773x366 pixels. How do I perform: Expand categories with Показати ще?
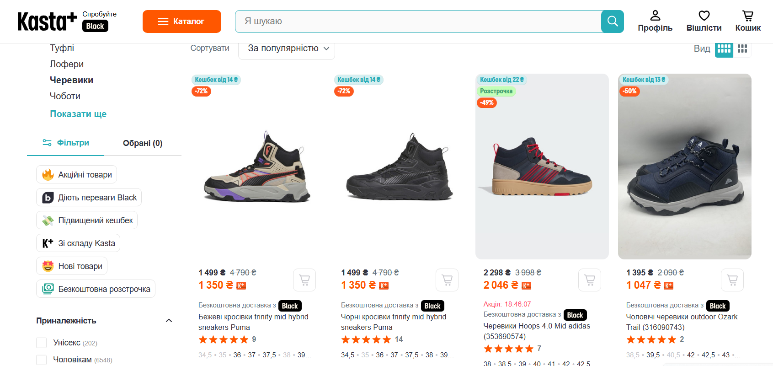(78, 114)
